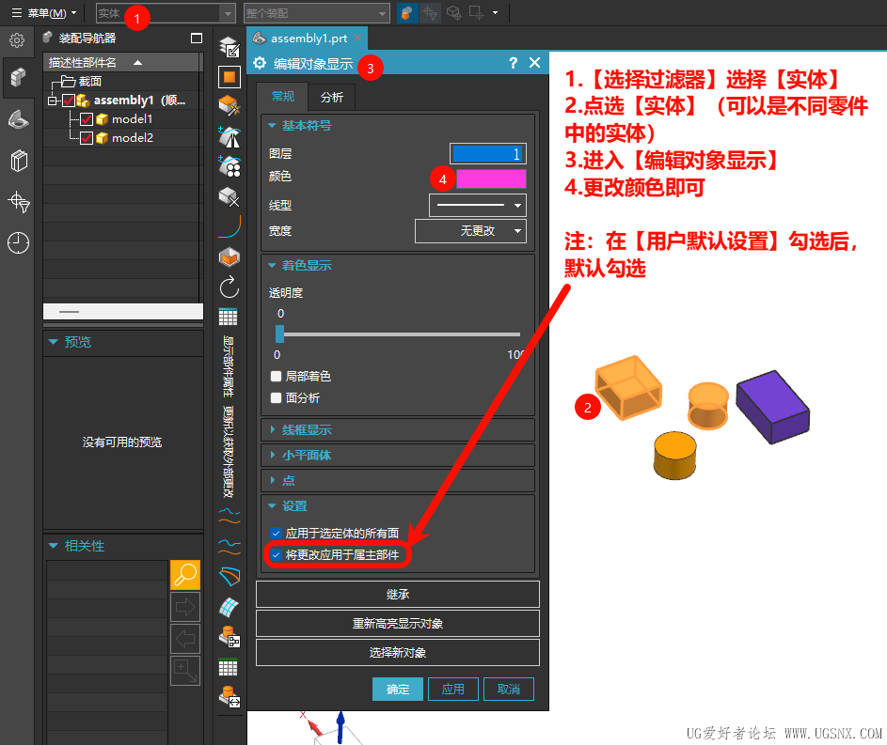
Task: Click the green-header table icon
Action: click(228, 667)
